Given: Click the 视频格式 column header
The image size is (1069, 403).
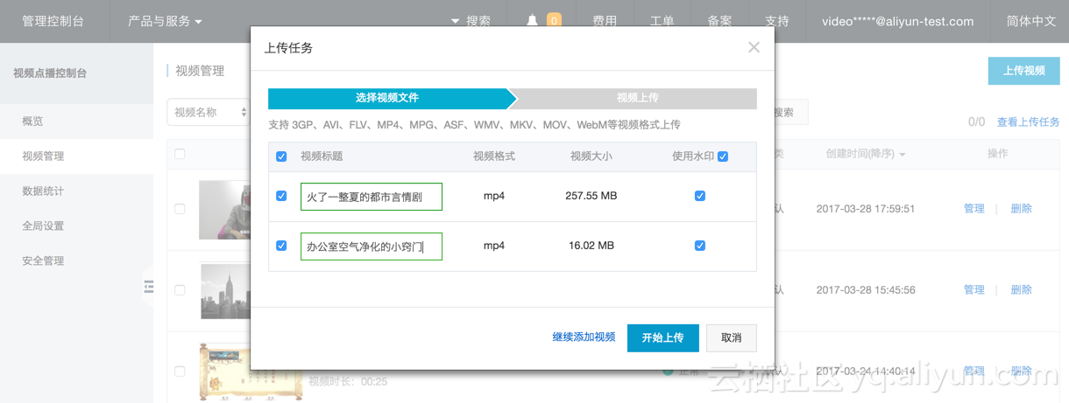Looking at the screenshot, I should click(x=494, y=156).
